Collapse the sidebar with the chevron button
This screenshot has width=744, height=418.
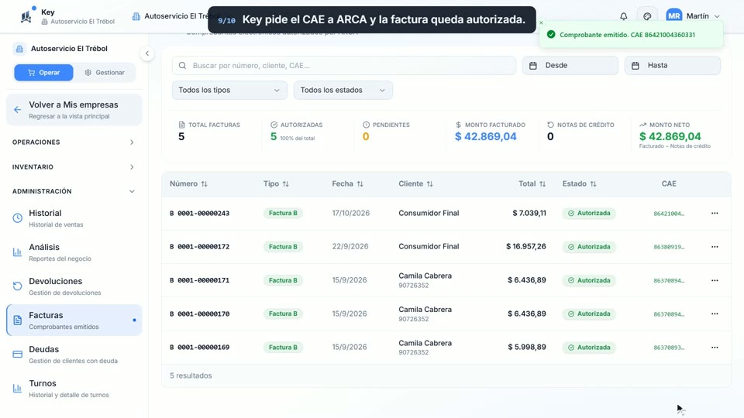coord(147,53)
